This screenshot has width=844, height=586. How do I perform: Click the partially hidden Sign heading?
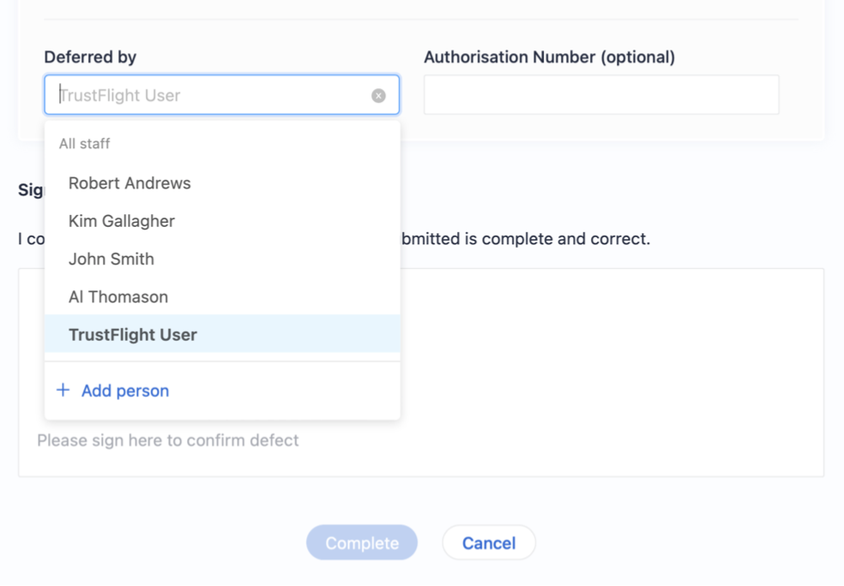tap(31, 190)
